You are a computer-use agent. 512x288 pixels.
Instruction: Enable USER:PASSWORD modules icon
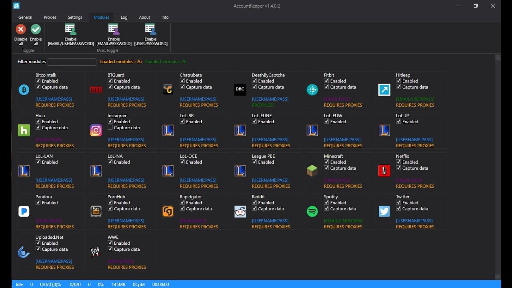pyautogui.click(x=150, y=29)
